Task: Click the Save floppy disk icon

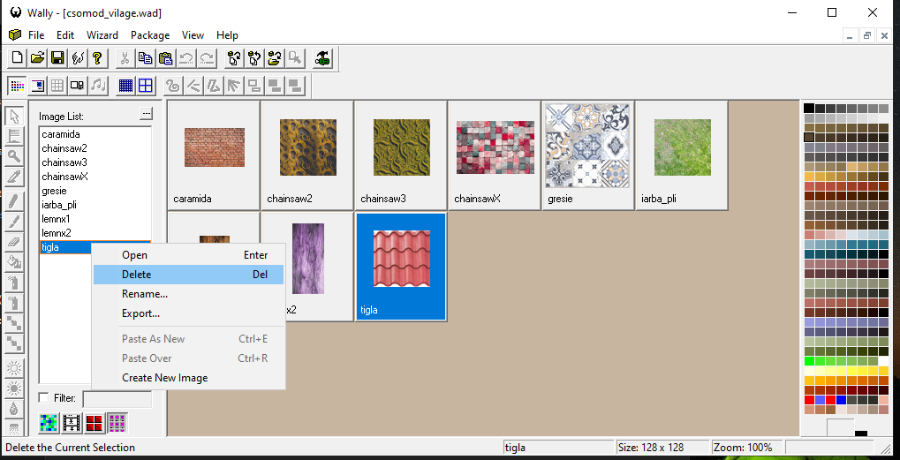Action: [x=57, y=58]
